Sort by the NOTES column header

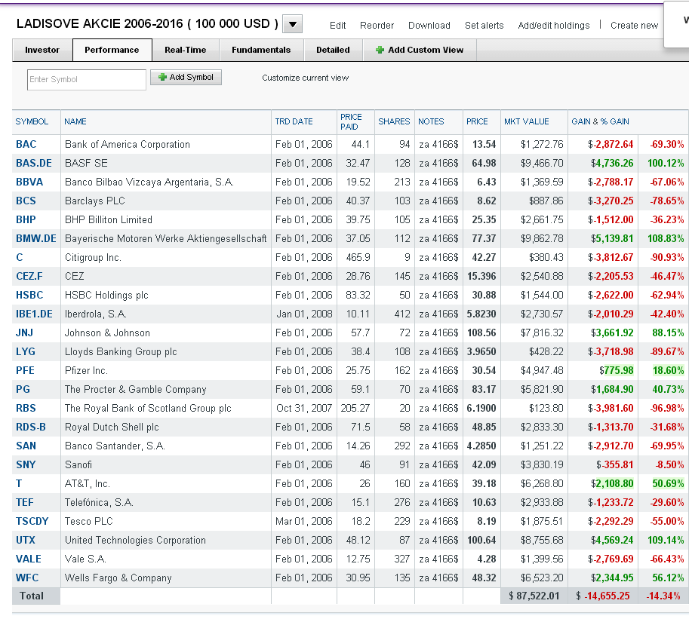431,121
